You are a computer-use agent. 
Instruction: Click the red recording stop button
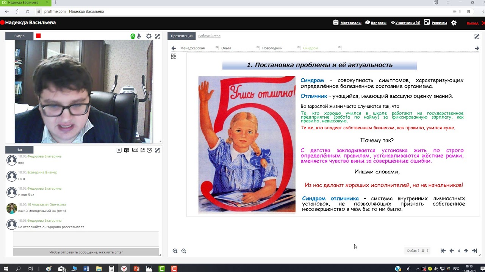pos(38,36)
